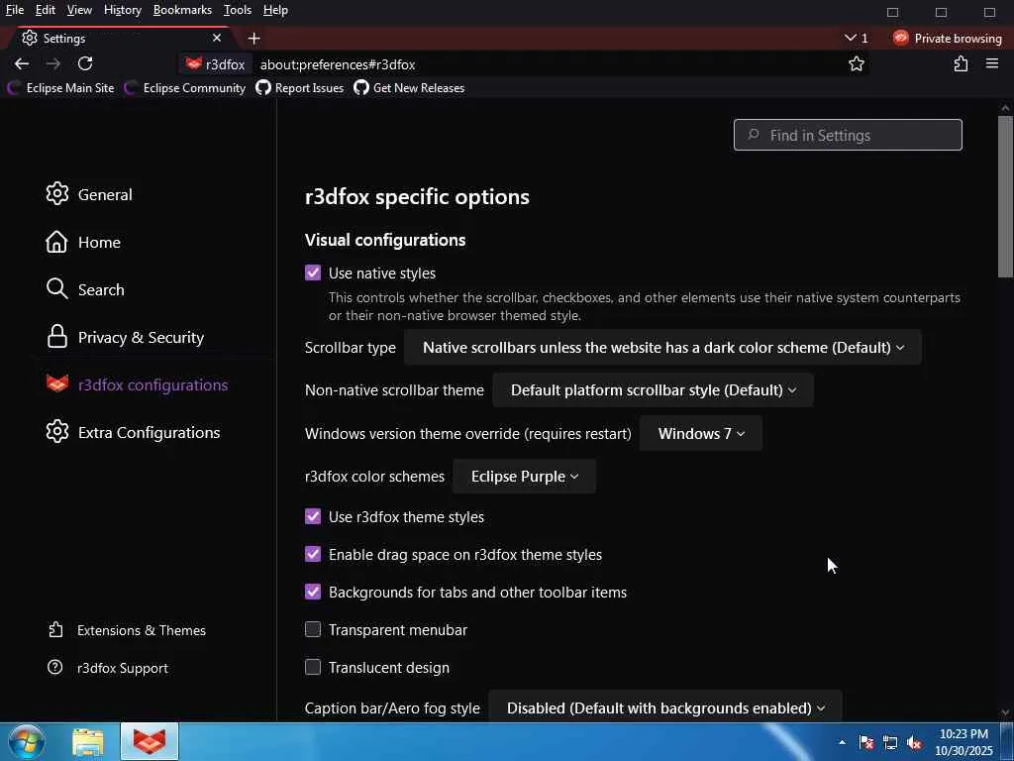The width and height of the screenshot is (1014, 761).
Task: Open the History menu
Action: click(123, 10)
